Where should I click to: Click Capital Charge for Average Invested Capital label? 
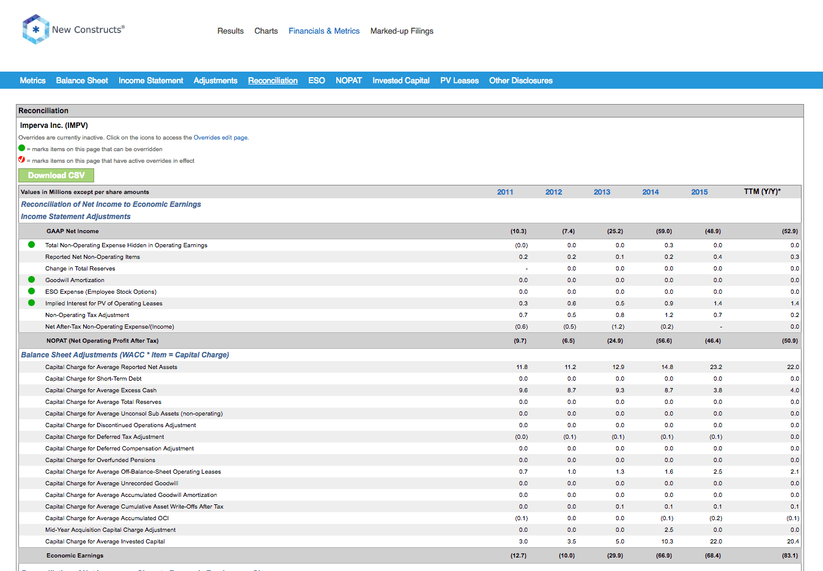(105, 542)
